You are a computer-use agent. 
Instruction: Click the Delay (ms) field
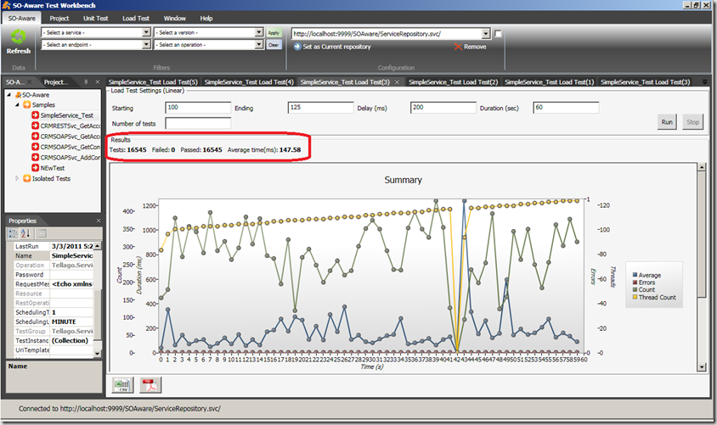tap(443, 108)
